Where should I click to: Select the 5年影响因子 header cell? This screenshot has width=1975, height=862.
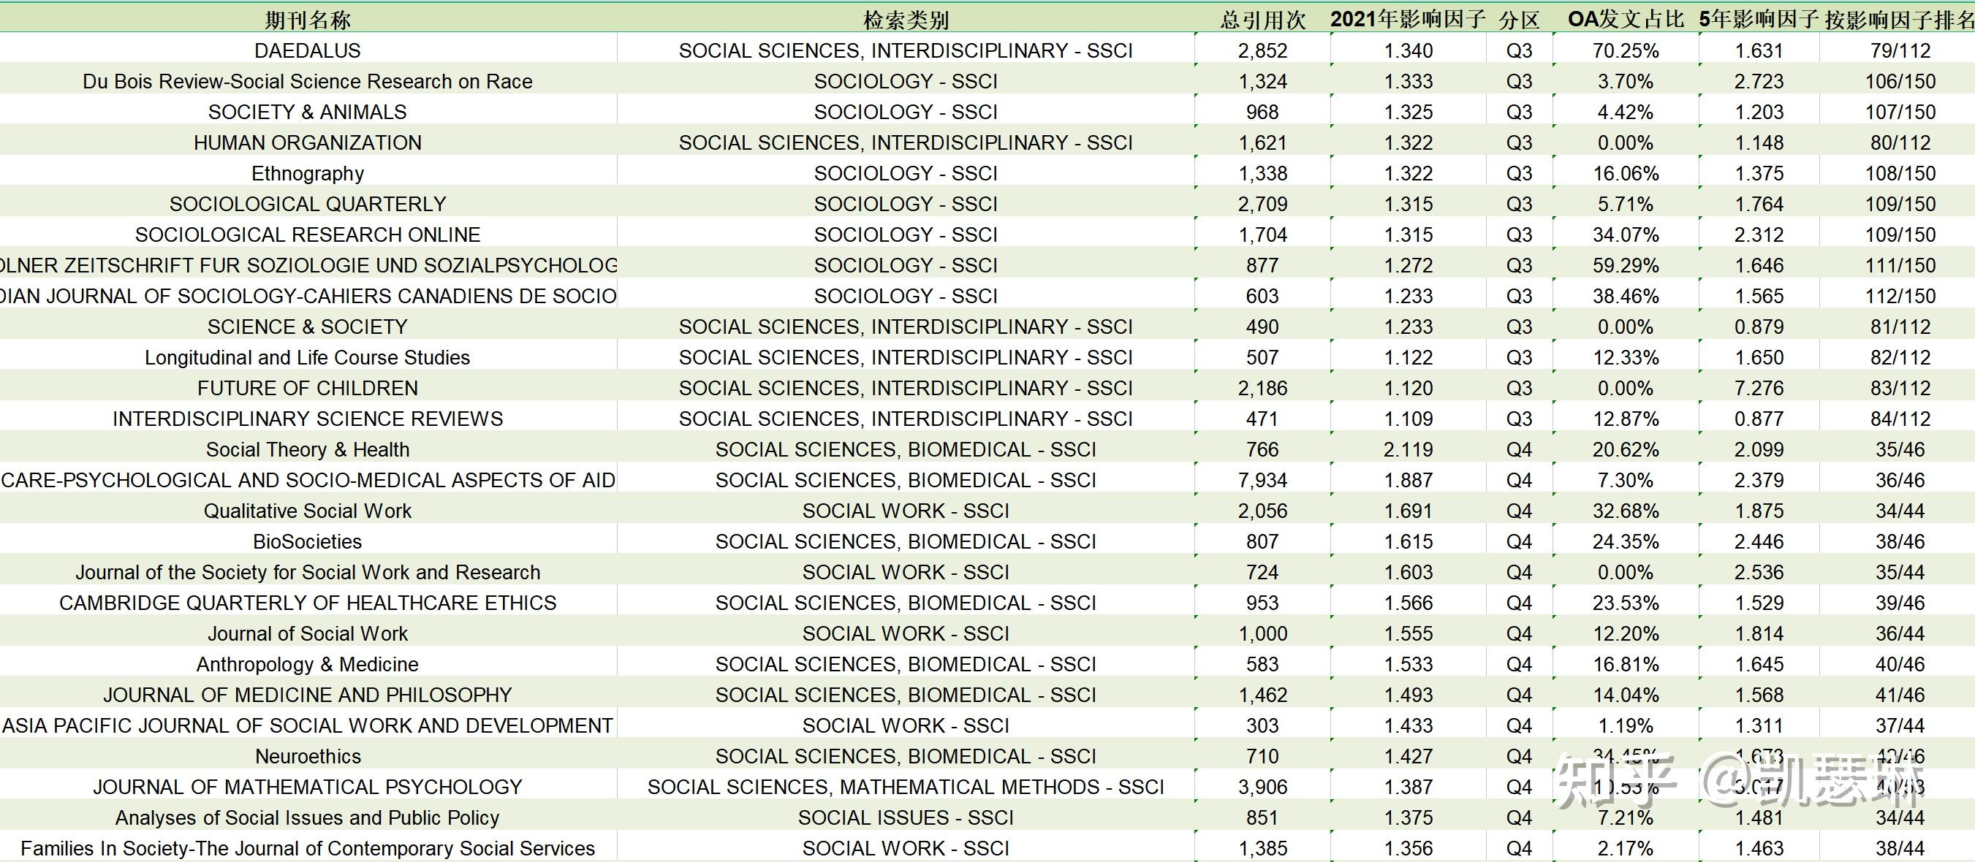[x=1758, y=19]
